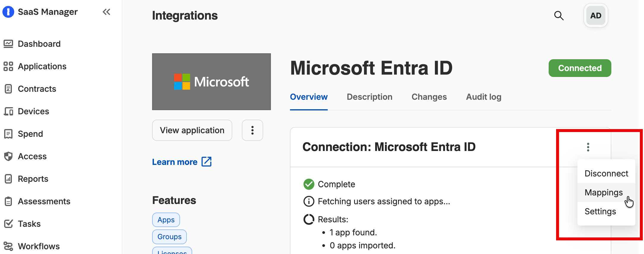The image size is (644, 254).
Task: Click the info icon beside Fetching users
Action: [309, 201]
